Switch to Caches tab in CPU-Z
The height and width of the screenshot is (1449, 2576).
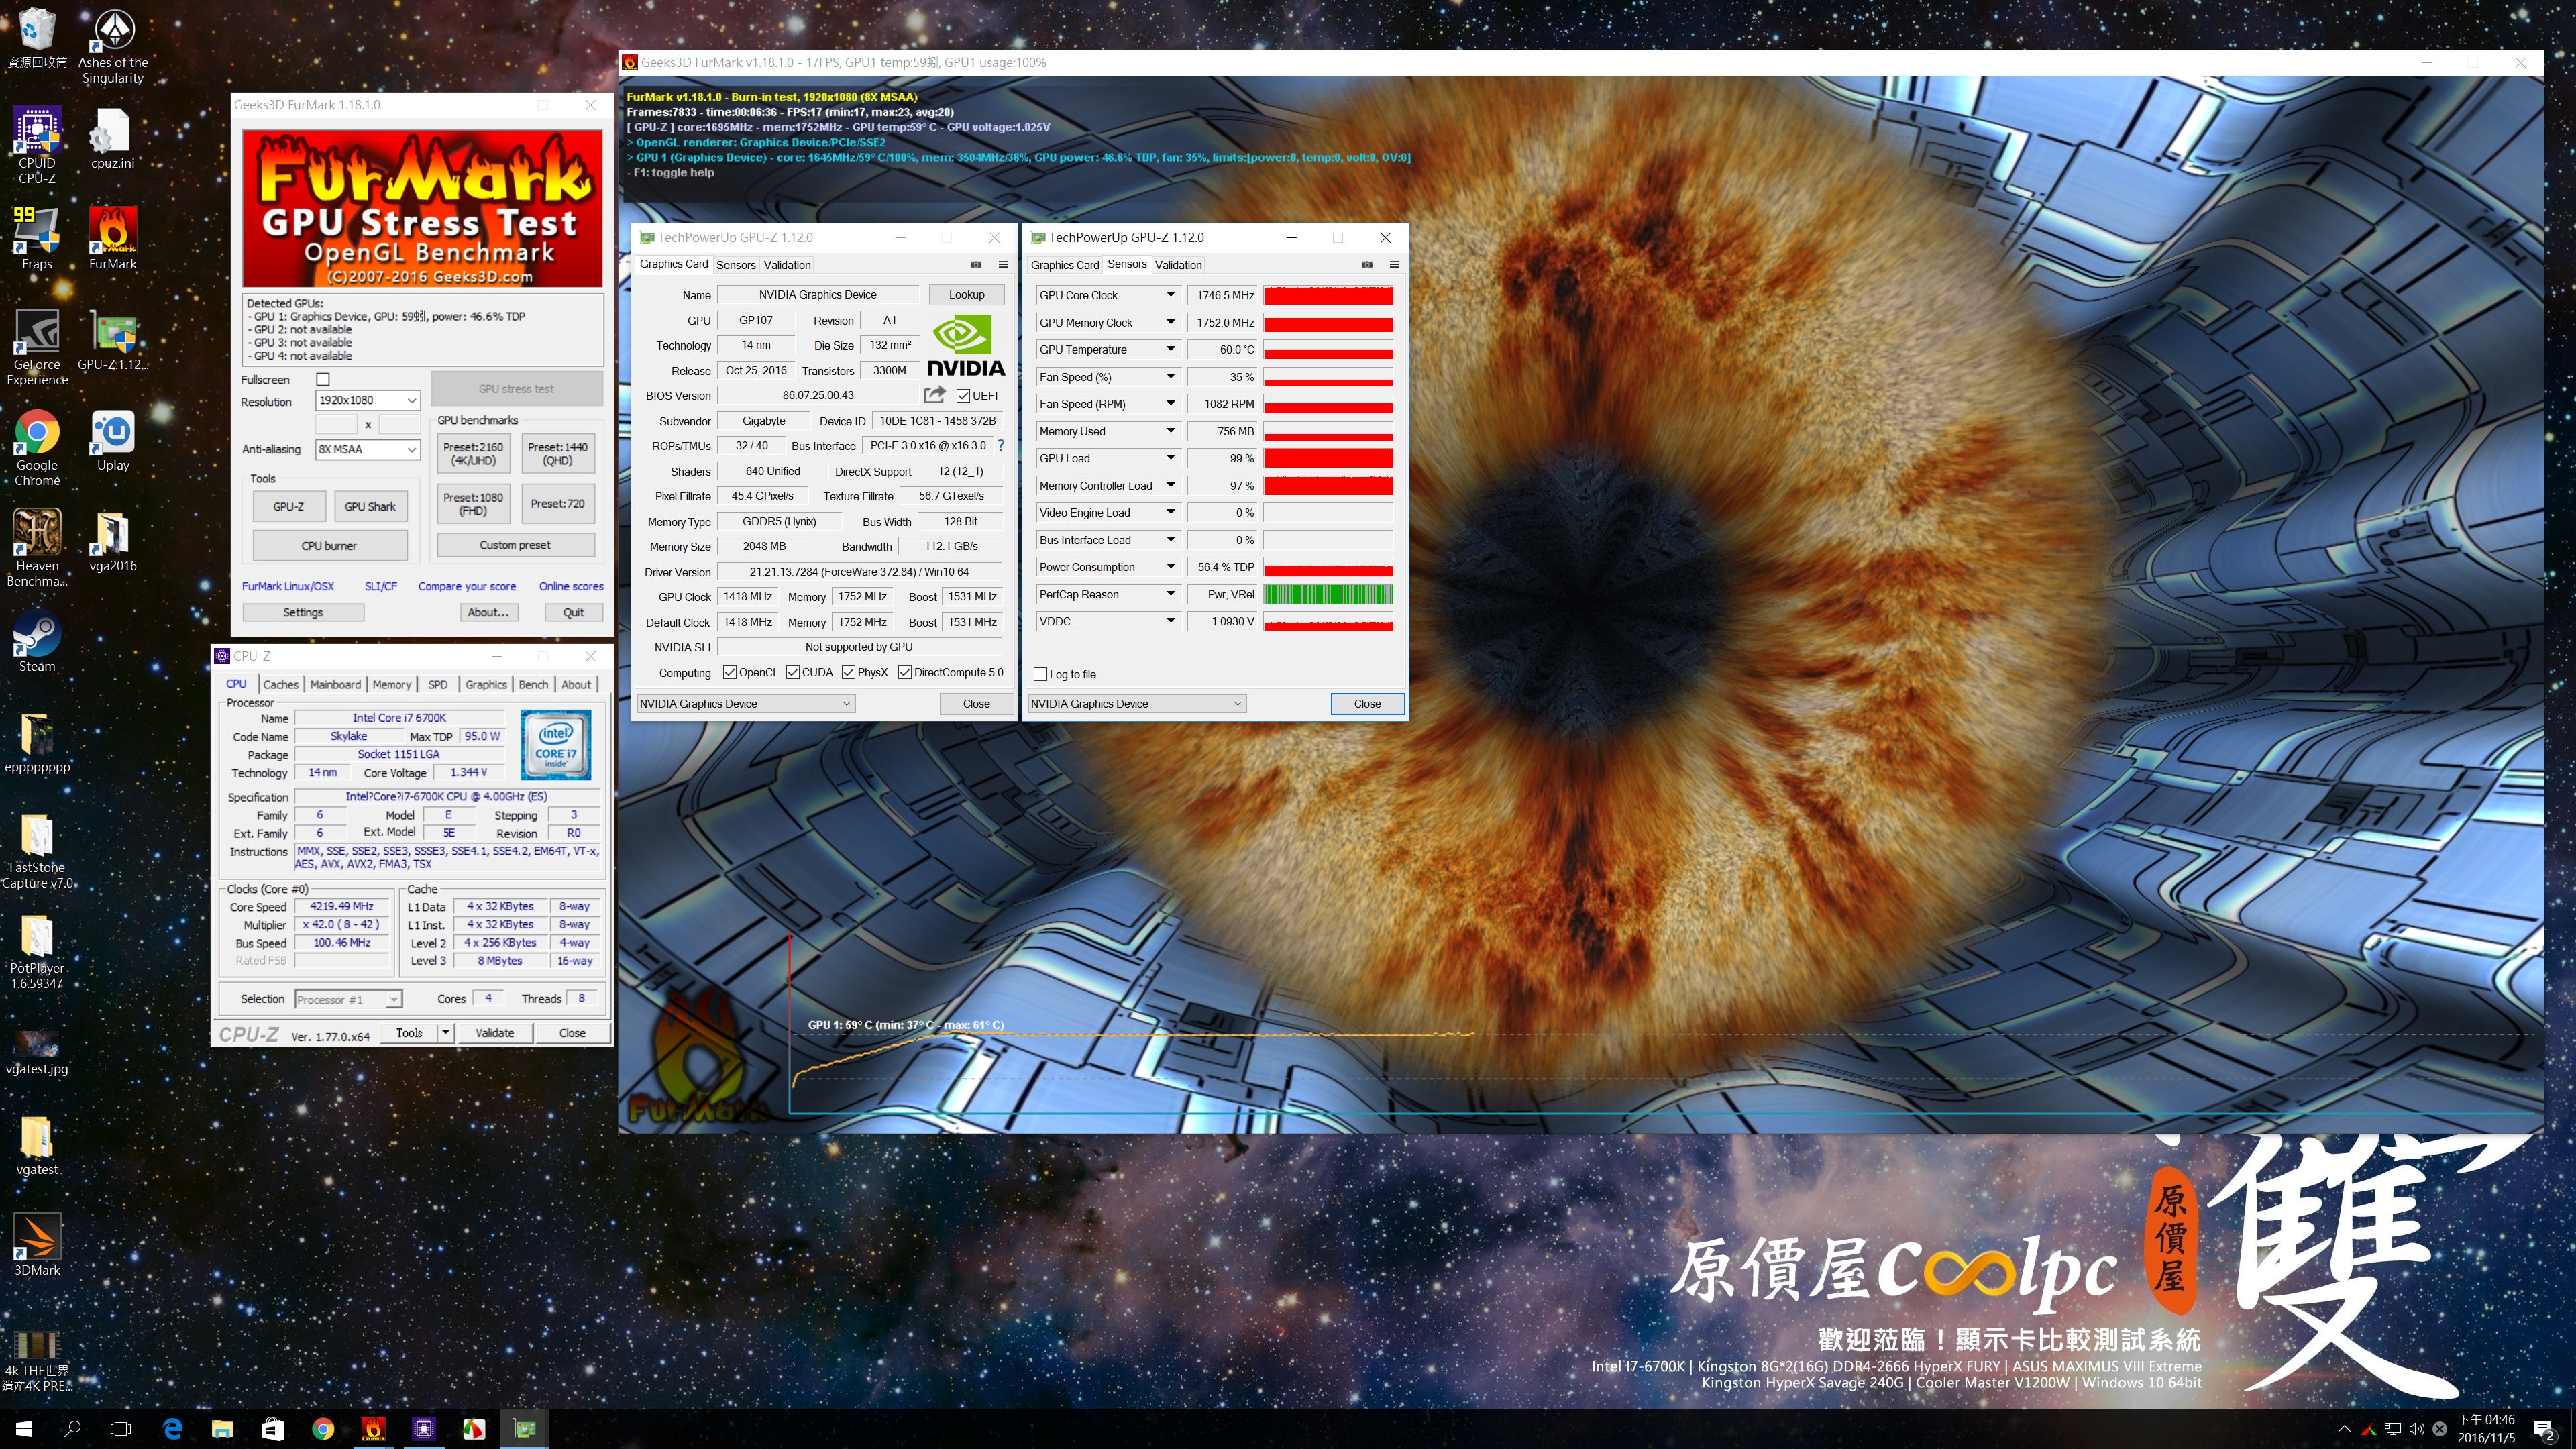coord(280,684)
